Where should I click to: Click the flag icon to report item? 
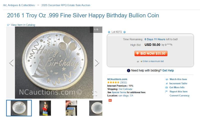point(166,91)
